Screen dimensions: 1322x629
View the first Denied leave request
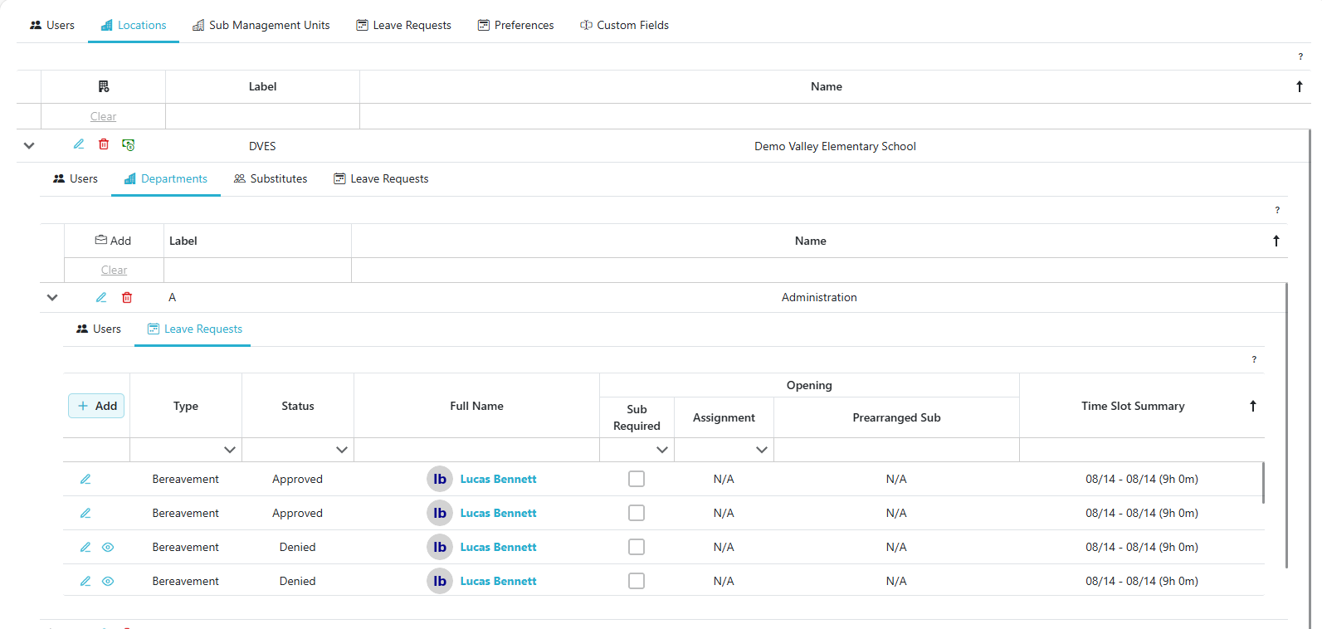108,547
